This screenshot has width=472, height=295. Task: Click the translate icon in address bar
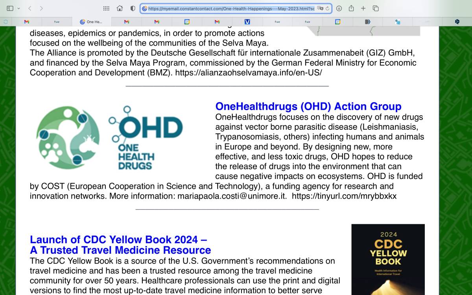[320, 8]
